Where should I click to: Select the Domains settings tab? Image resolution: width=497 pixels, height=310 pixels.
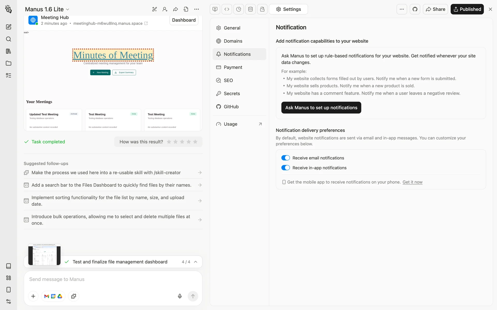[x=233, y=41]
